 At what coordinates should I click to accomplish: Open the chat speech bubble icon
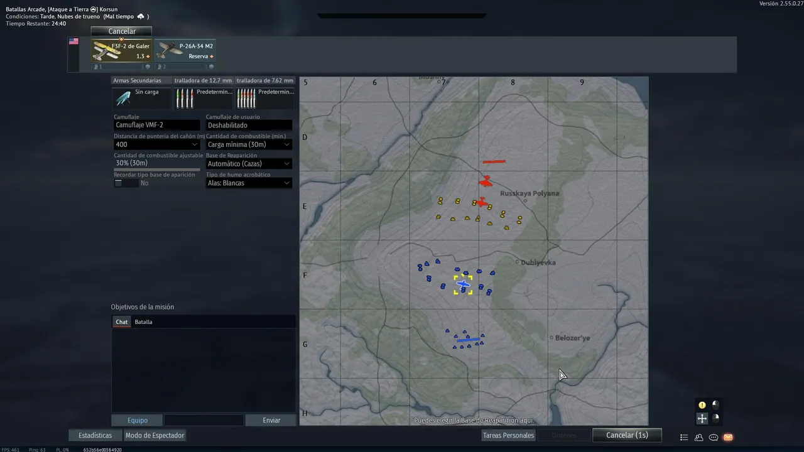coord(714,438)
